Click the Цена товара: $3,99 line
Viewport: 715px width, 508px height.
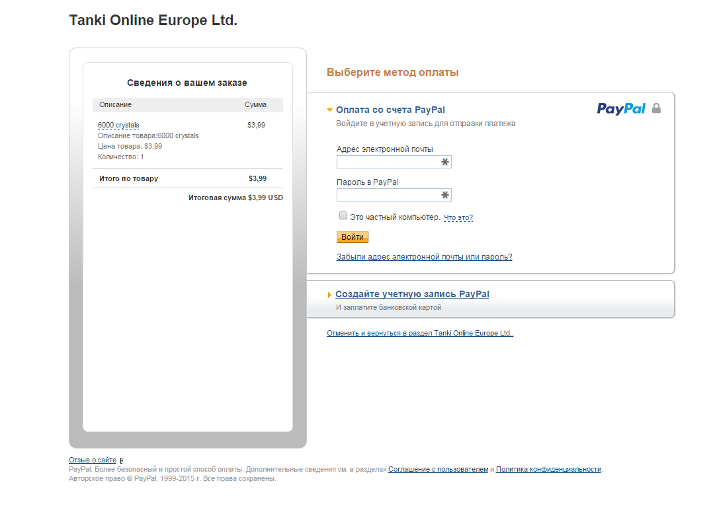pos(130,146)
